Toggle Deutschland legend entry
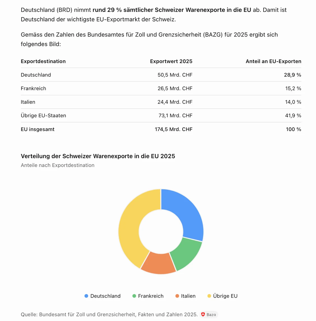The image size is (316, 321). [x=102, y=296]
